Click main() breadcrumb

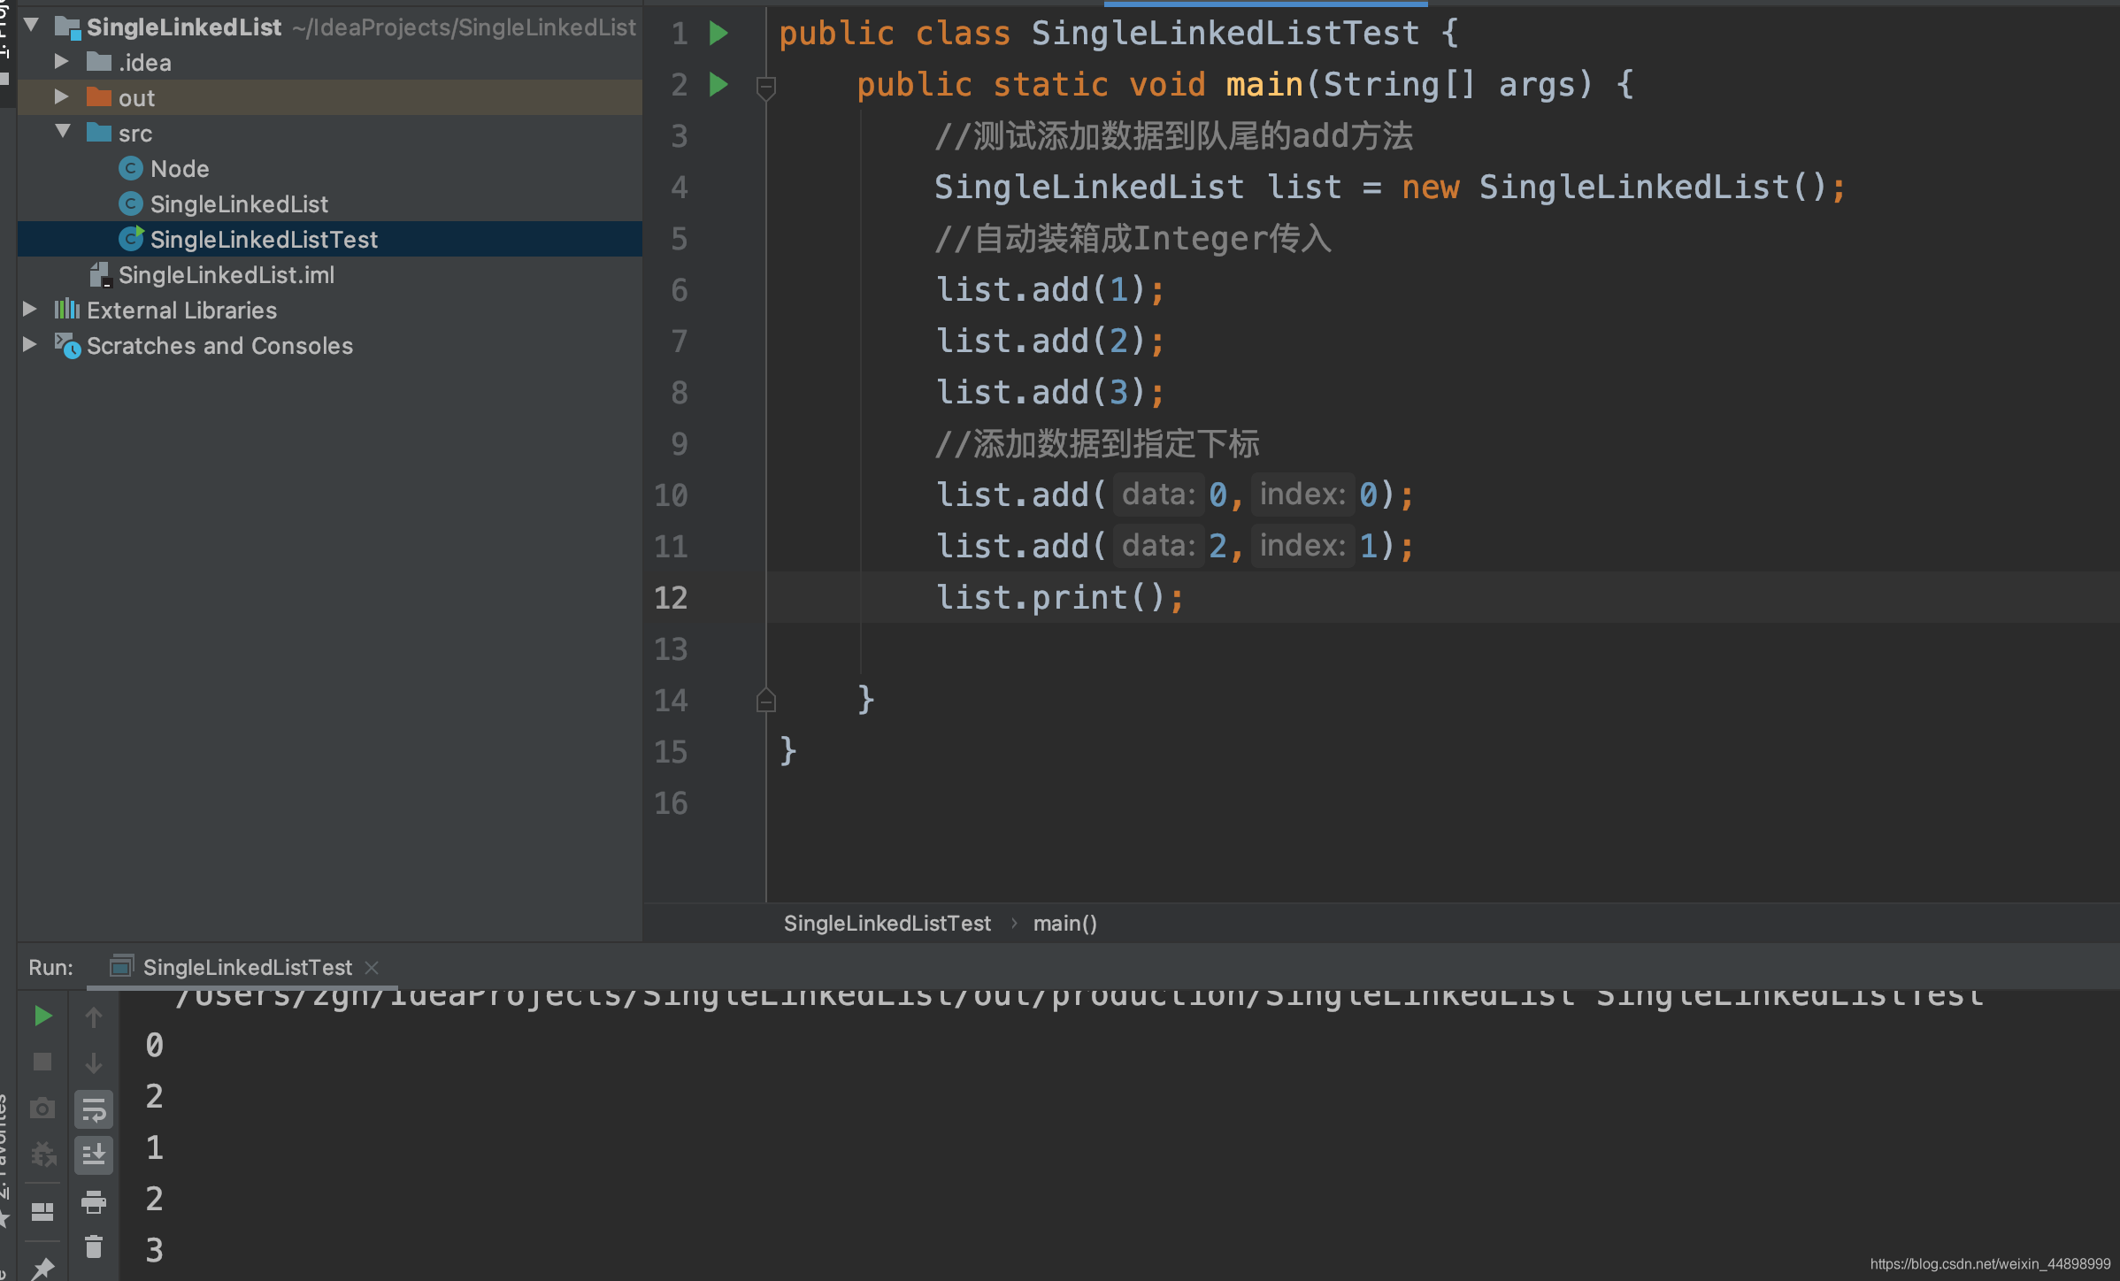click(x=1064, y=923)
